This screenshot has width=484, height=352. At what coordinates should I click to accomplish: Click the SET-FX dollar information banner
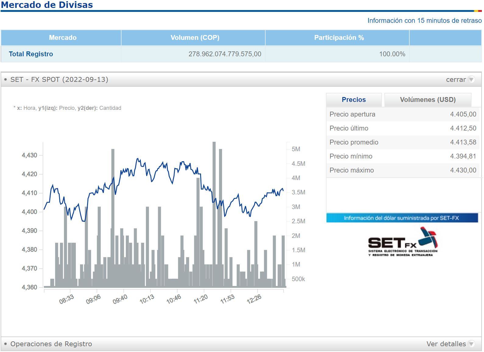tap(402, 218)
